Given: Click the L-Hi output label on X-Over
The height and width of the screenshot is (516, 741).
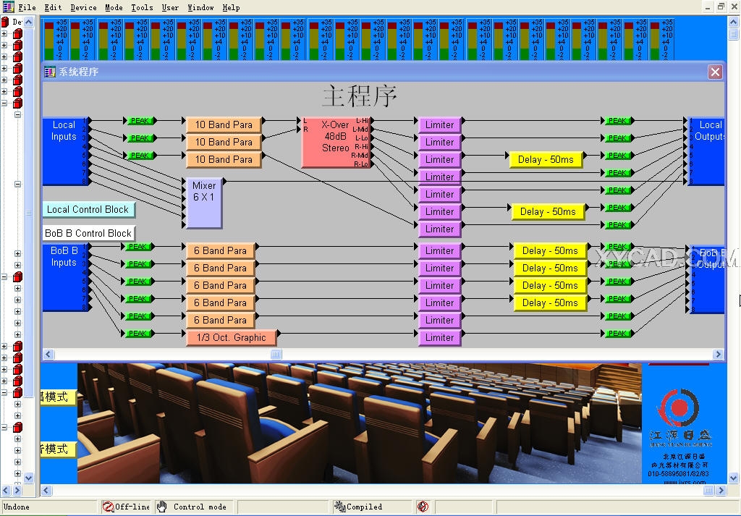Looking at the screenshot, I should pos(362,120).
